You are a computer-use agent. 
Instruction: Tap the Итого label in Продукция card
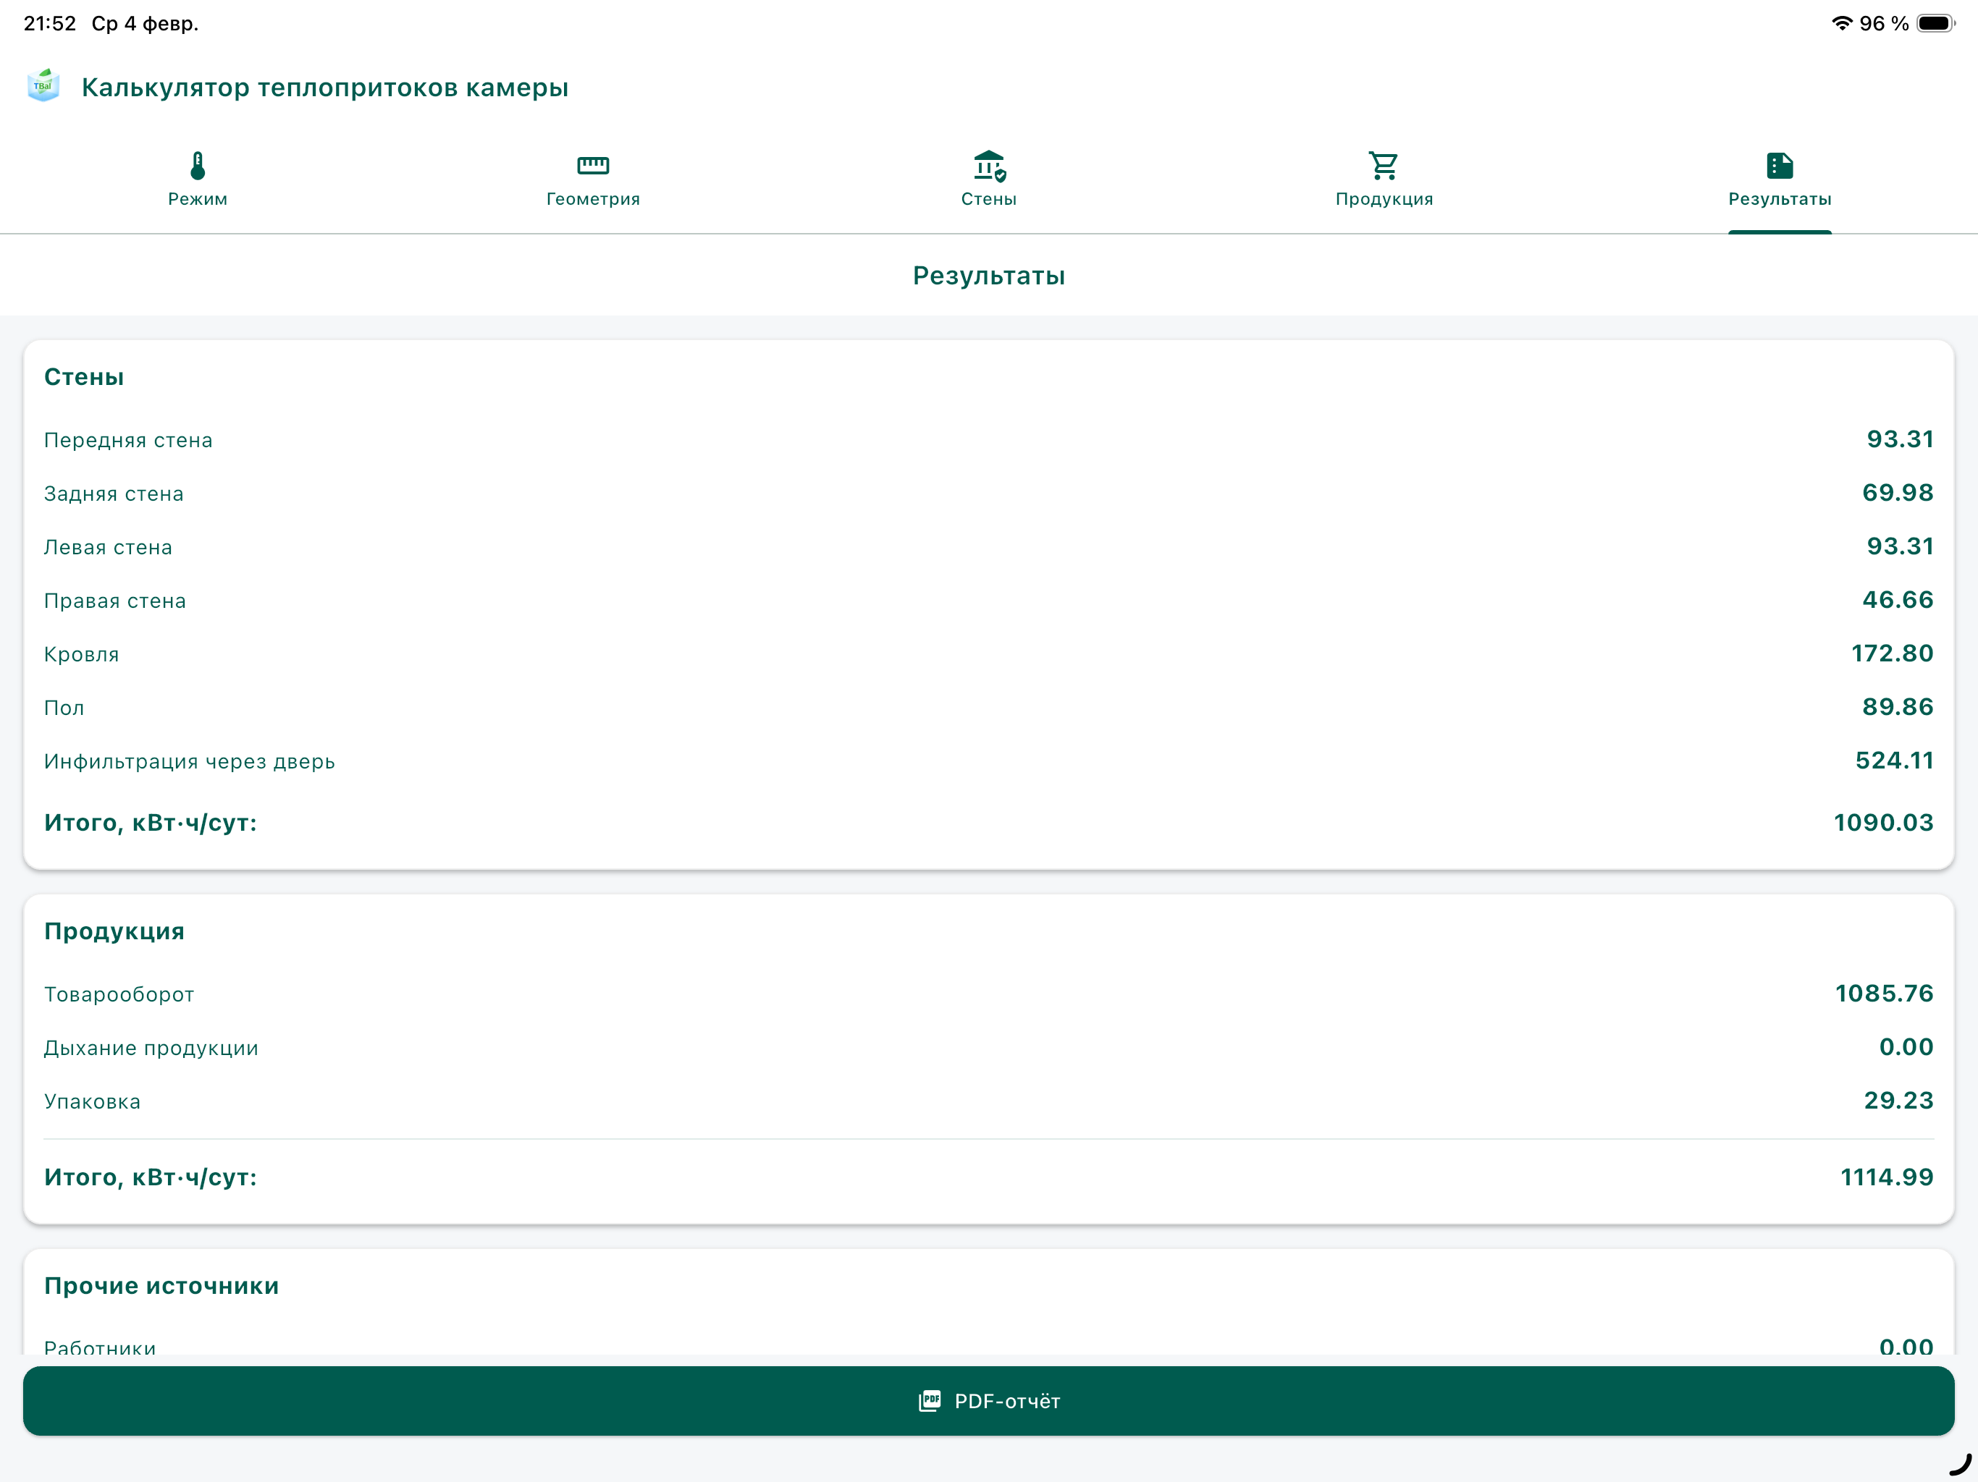coord(150,1177)
